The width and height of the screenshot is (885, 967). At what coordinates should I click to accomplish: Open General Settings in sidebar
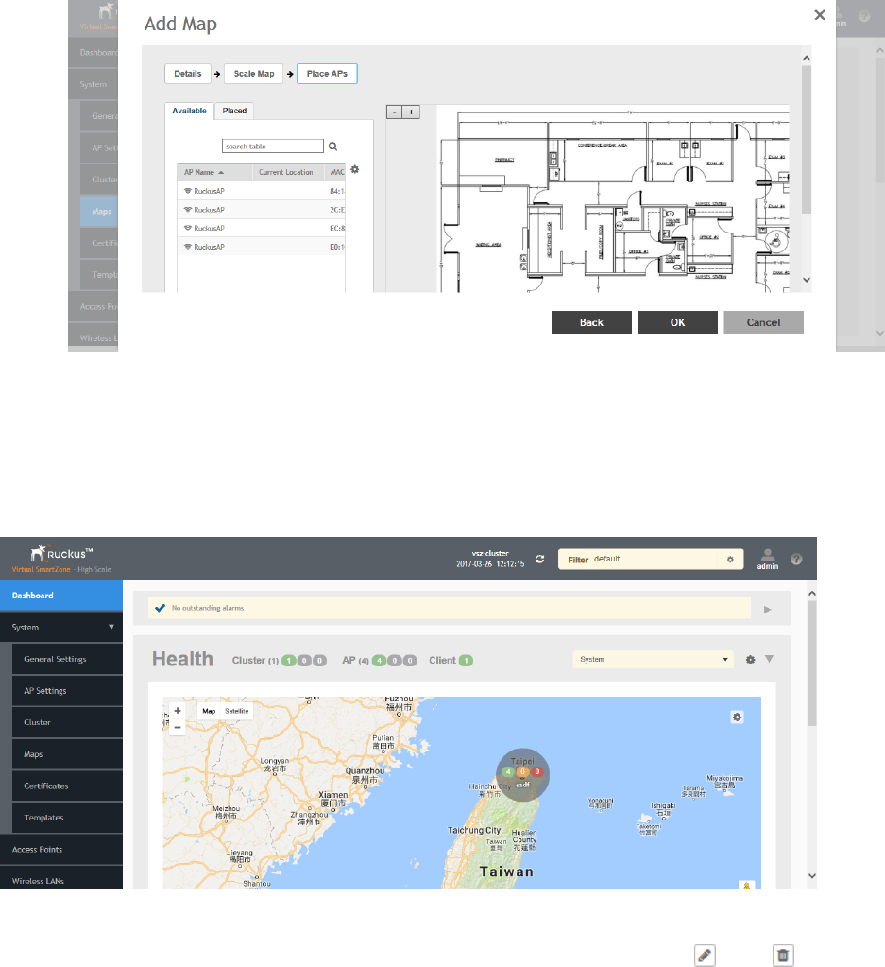pos(67,659)
